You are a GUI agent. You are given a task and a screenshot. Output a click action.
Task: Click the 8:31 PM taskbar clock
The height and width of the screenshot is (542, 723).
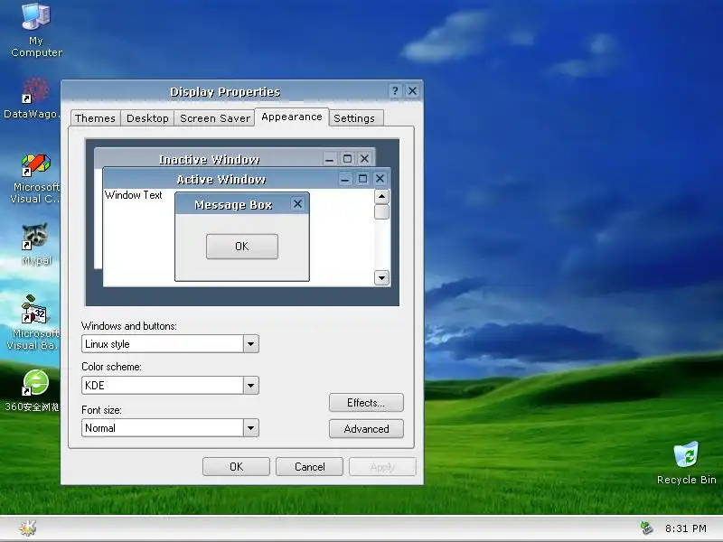click(x=685, y=528)
